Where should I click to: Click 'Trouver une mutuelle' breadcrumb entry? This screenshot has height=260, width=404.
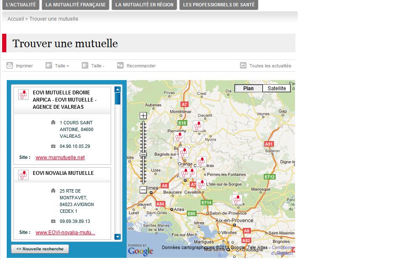(53, 19)
